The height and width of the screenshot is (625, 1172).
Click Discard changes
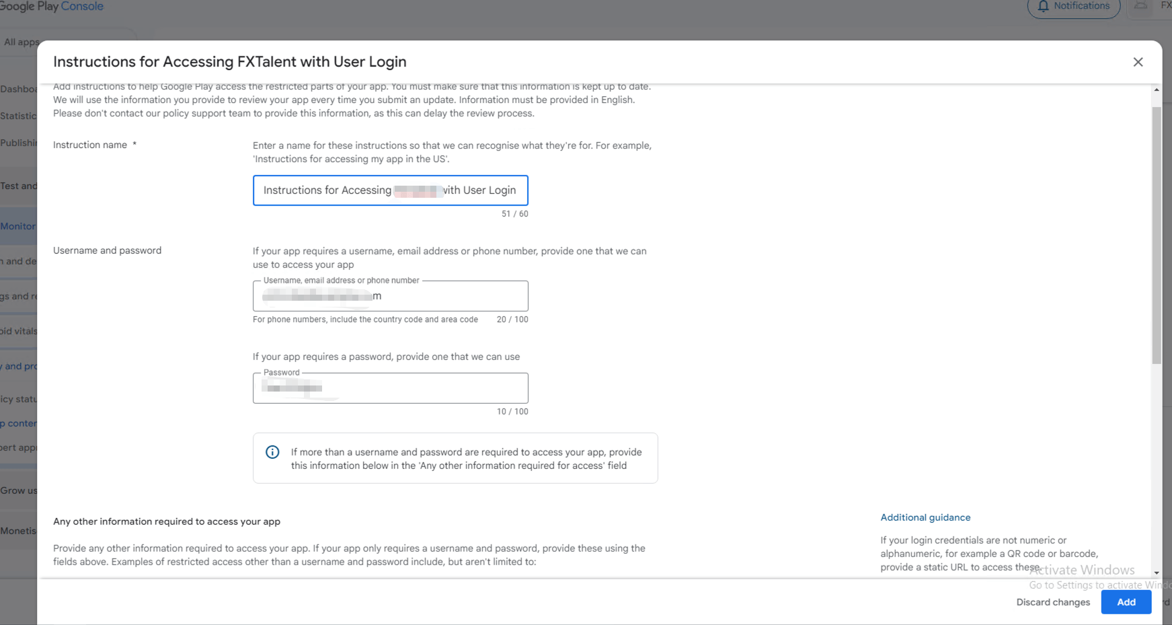click(x=1053, y=602)
